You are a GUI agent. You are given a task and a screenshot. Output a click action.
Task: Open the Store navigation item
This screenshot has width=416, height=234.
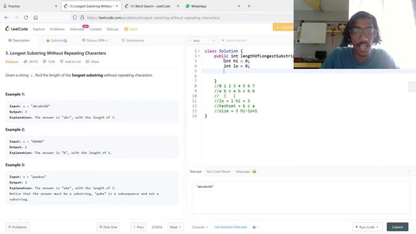coord(131,29)
